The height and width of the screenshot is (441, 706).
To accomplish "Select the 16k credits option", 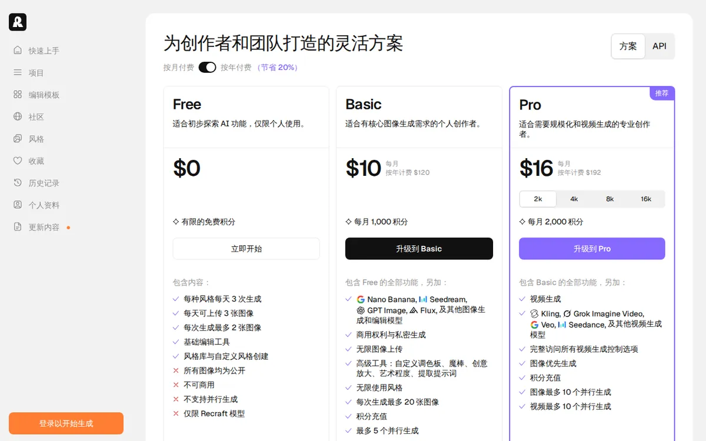I will 646,199.
